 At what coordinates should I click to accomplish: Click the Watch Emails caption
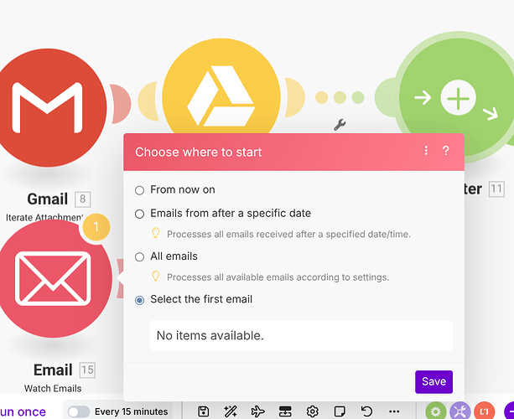point(53,389)
